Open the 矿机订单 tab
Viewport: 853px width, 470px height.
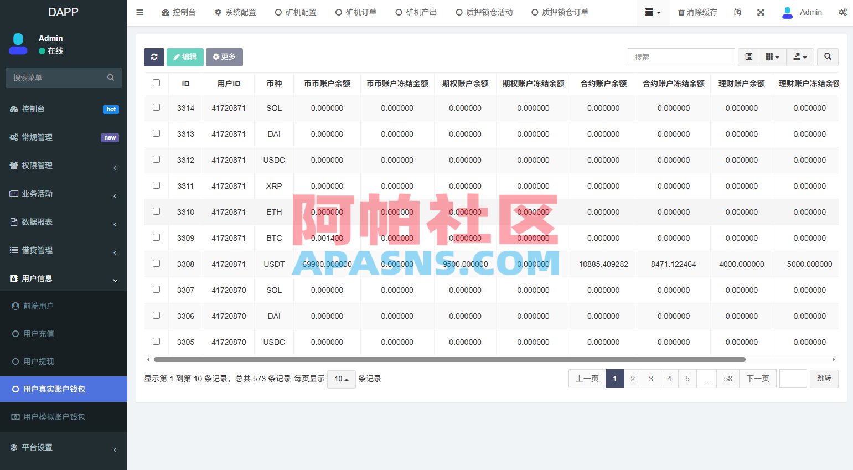tap(356, 12)
